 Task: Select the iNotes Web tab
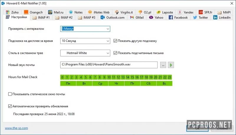pyautogui.click(x=99, y=12)
